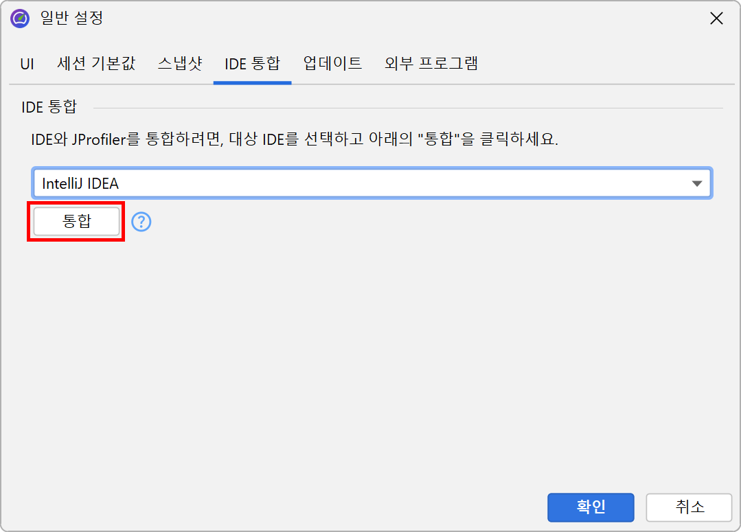Screen dimensions: 741x532
Task: Switch to the 업데이트 tab
Action: click(x=332, y=63)
